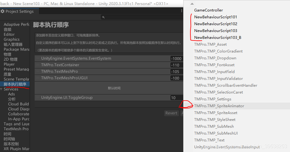The height and width of the screenshot is (152, 290).
Task: Select Collaborate under Services
Action: (19, 114)
